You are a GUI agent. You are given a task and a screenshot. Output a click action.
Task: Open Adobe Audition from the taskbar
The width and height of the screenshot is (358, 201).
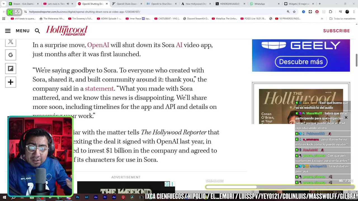96,197
